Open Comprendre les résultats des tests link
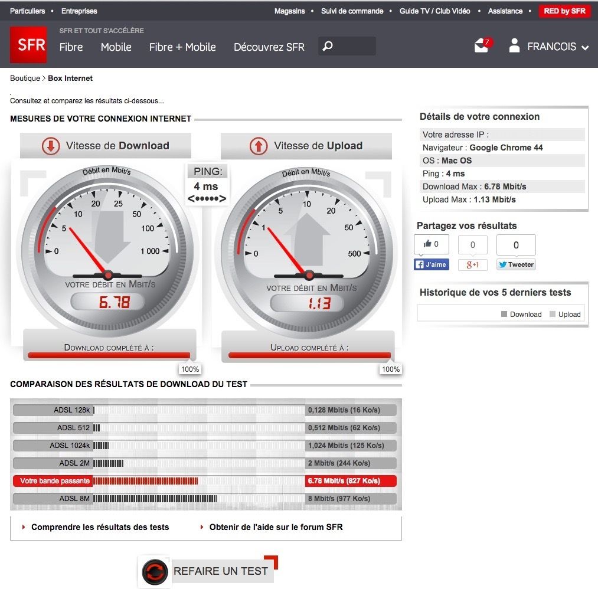 click(100, 527)
